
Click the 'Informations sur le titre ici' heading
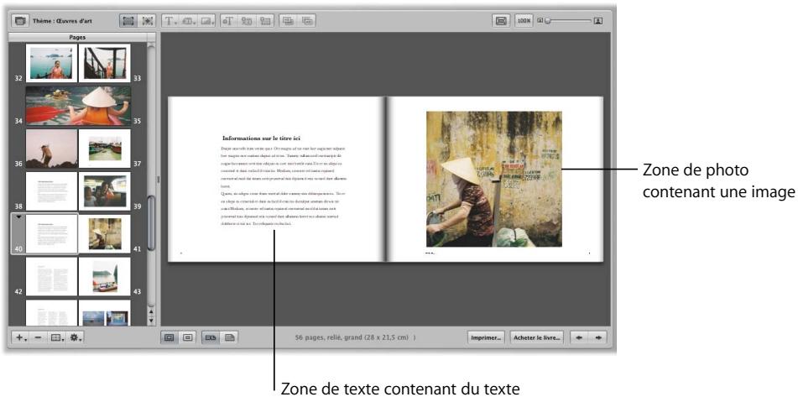click(261, 138)
